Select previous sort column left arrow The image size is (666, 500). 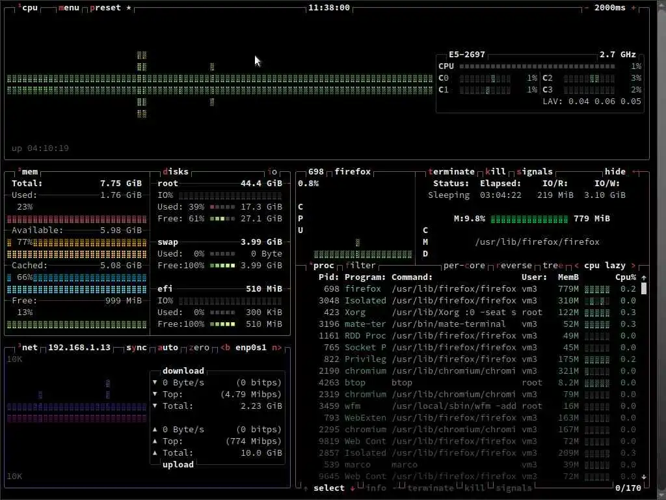[576, 266]
